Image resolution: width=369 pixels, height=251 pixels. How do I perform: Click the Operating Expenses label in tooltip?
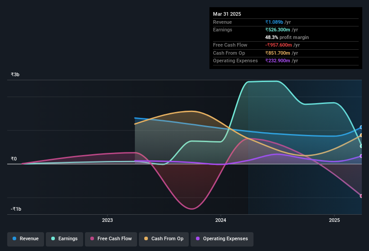point(236,61)
